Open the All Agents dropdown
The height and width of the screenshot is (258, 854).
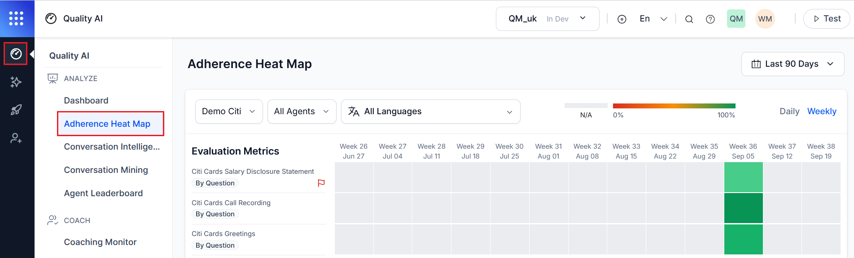click(302, 111)
